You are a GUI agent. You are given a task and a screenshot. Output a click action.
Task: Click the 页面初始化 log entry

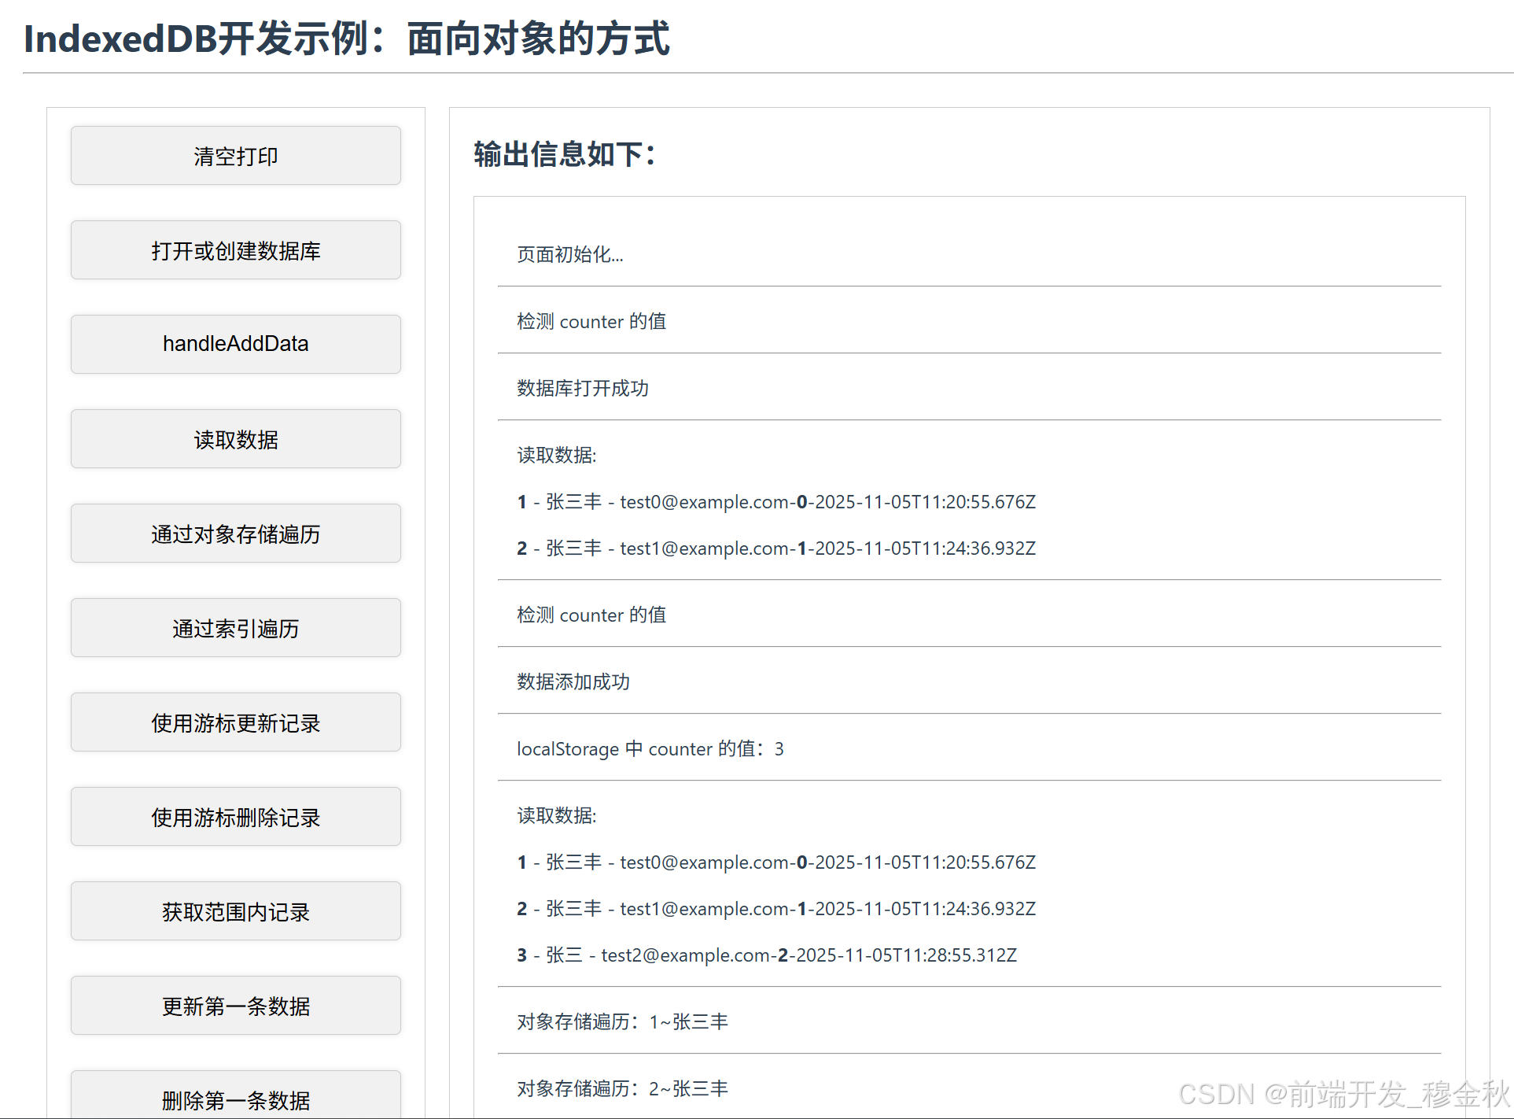pos(569,254)
